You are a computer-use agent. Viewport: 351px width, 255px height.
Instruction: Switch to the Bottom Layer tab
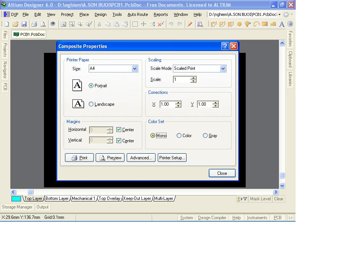[57, 198]
